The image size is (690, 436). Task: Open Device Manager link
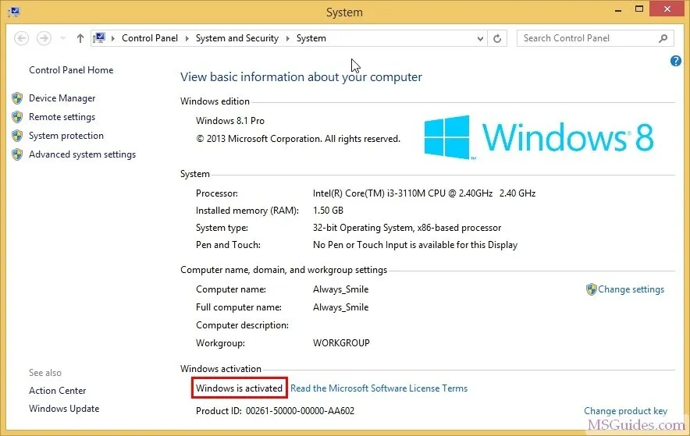point(62,98)
